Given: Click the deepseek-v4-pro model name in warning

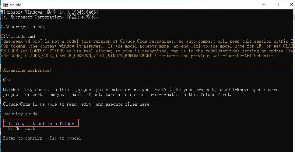Looking at the screenshot, I should point(22,41).
